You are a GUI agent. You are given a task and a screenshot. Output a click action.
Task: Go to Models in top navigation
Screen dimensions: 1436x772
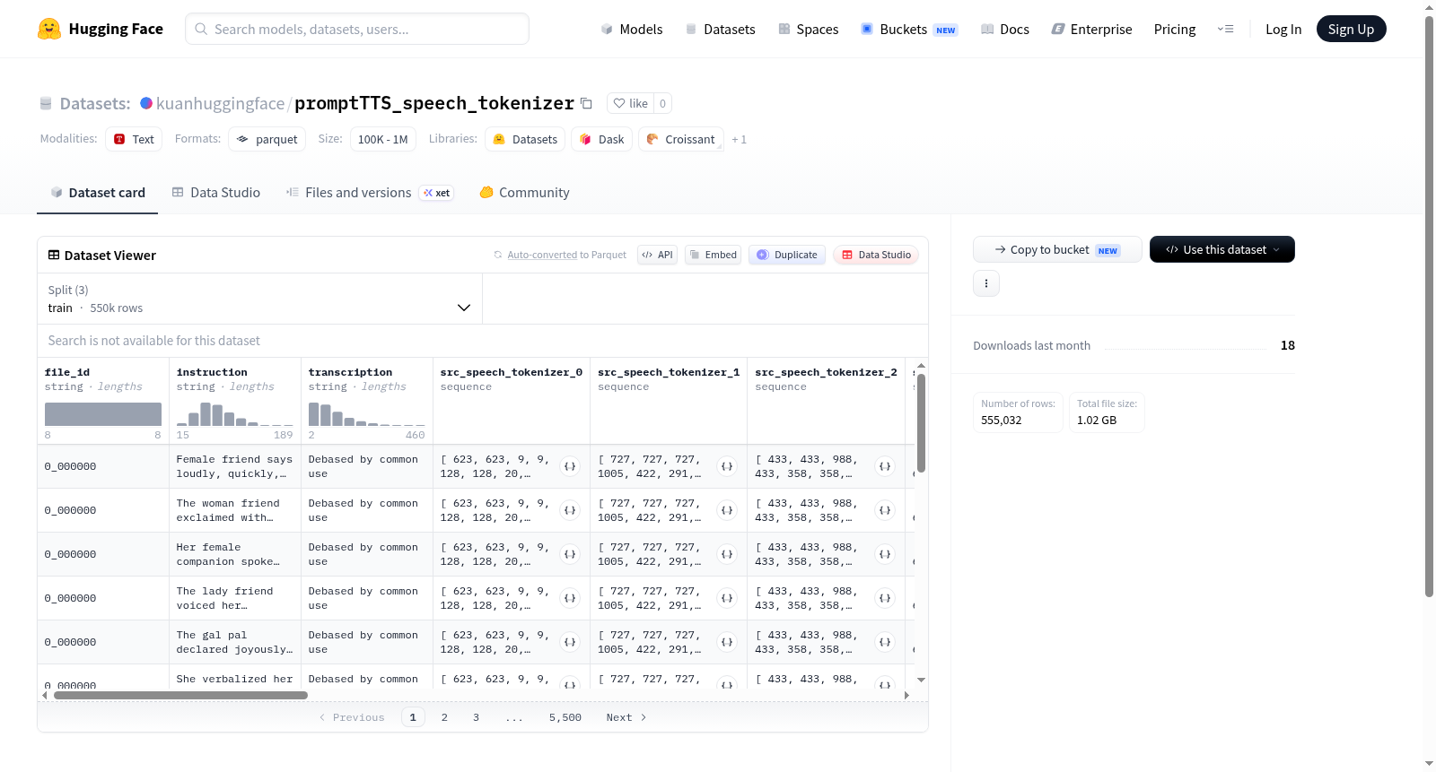(x=632, y=29)
